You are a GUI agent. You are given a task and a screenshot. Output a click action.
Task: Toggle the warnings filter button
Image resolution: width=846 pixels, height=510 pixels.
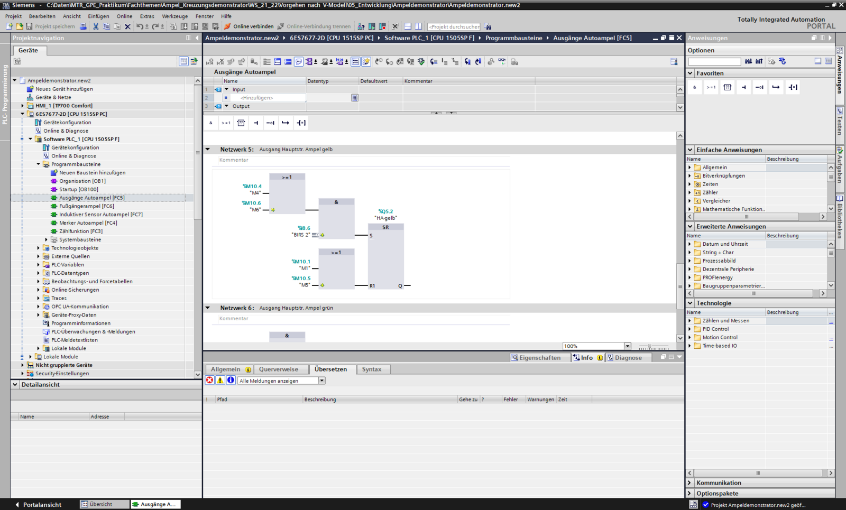[220, 381]
